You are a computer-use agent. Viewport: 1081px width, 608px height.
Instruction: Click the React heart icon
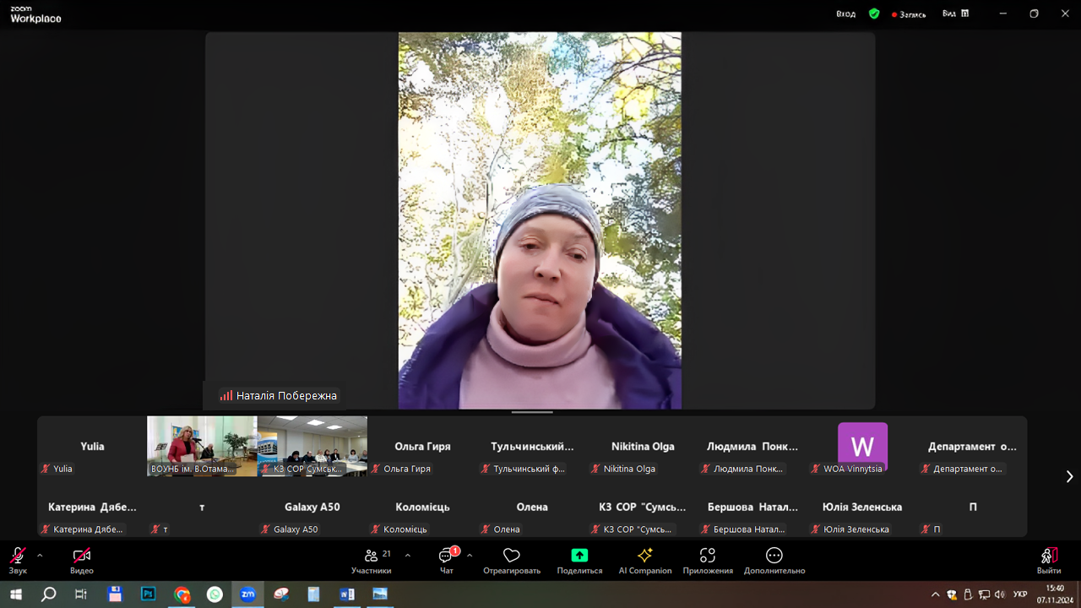pyautogui.click(x=511, y=556)
